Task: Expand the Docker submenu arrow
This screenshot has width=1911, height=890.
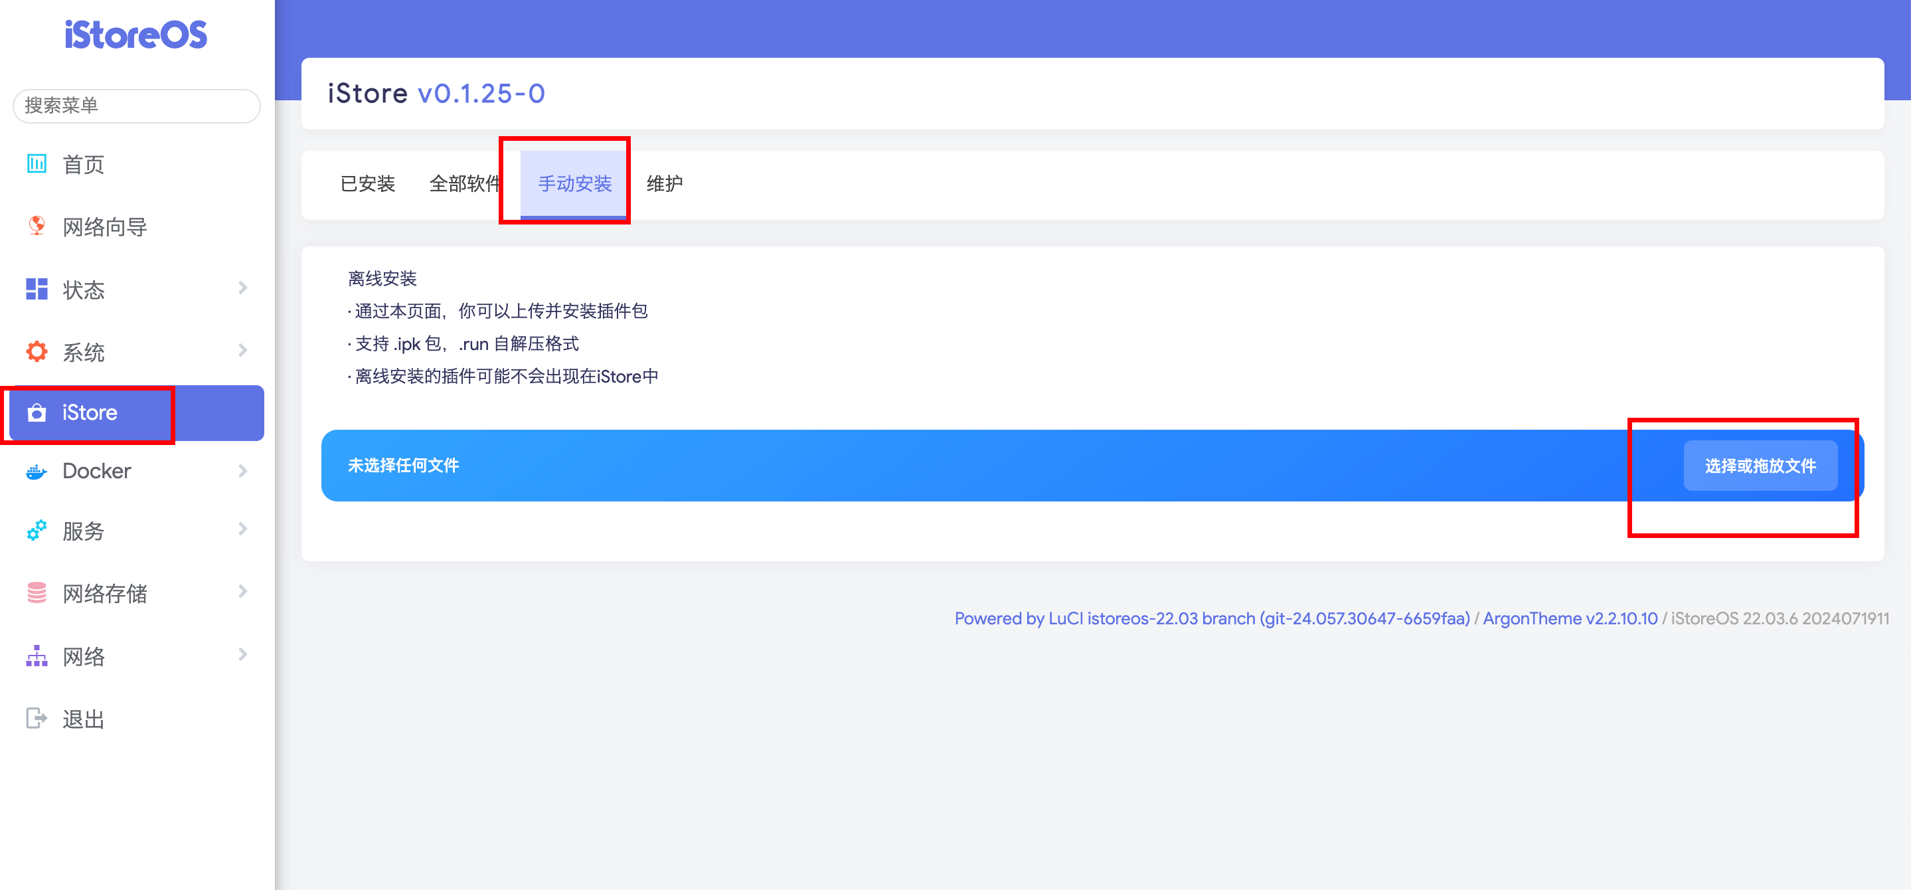Action: (242, 471)
